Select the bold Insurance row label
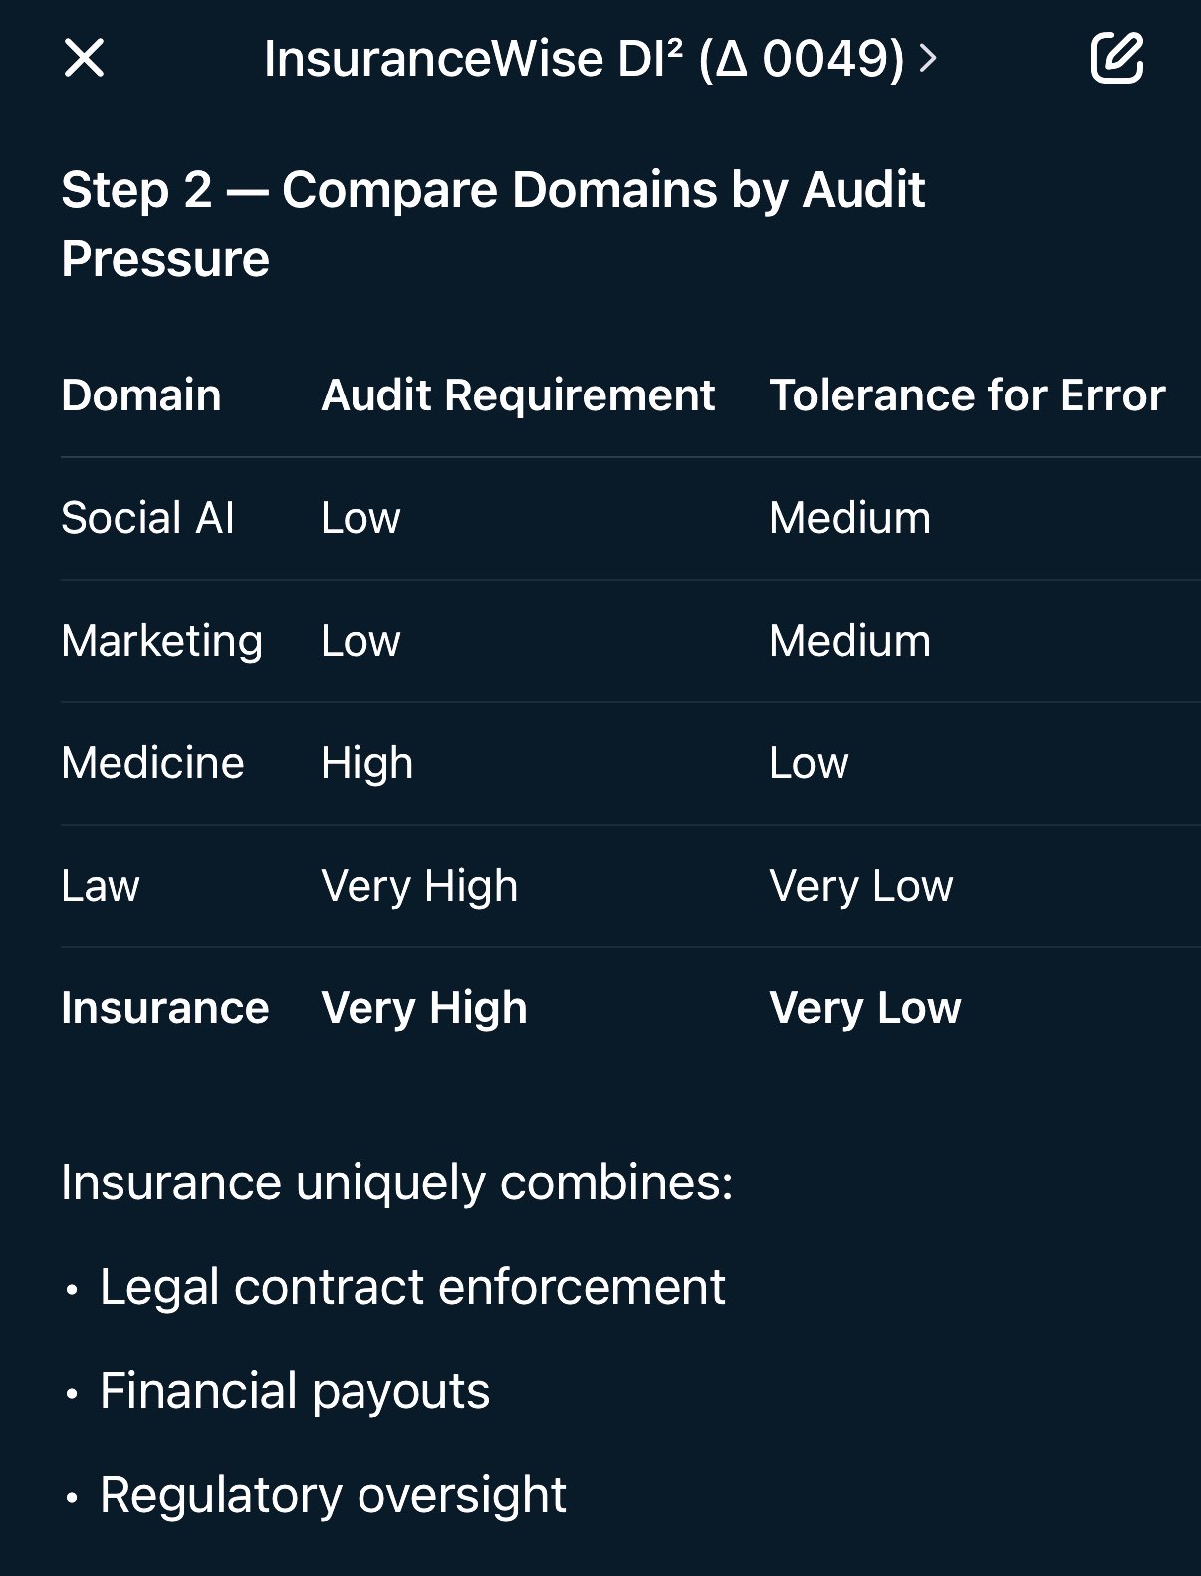The height and width of the screenshot is (1576, 1201). point(165,1008)
